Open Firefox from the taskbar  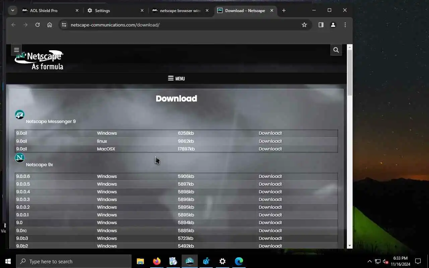pyautogui.click(x=157, y=261)
